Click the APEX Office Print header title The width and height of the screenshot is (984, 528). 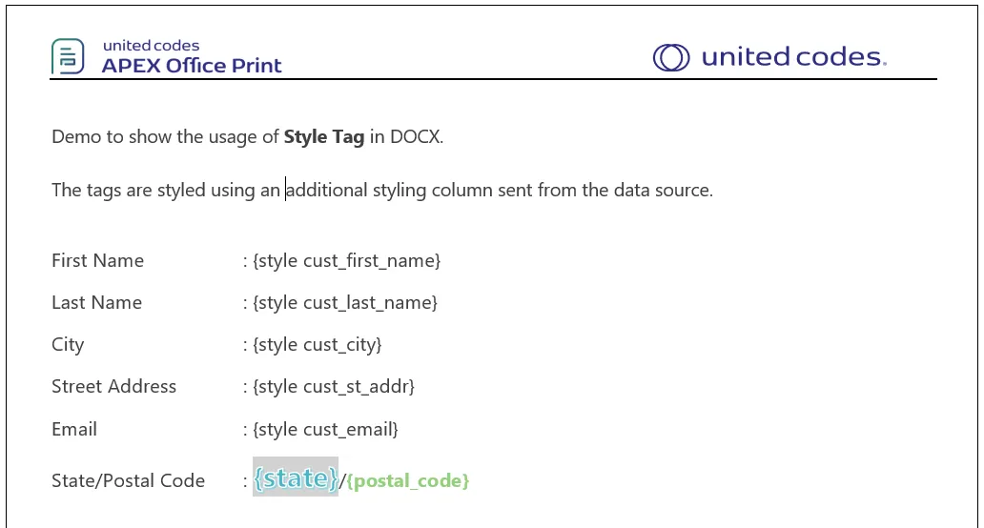point(192,66)
